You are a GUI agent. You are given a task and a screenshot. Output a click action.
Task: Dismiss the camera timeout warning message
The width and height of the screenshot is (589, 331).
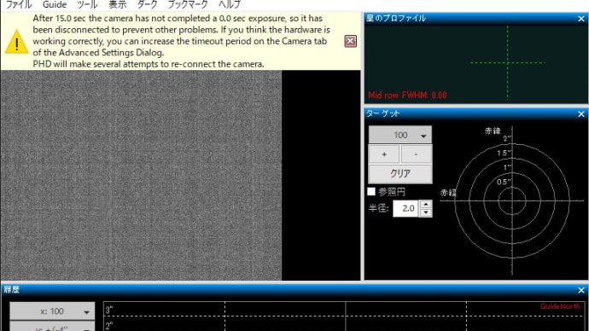(x=350, y=41)
